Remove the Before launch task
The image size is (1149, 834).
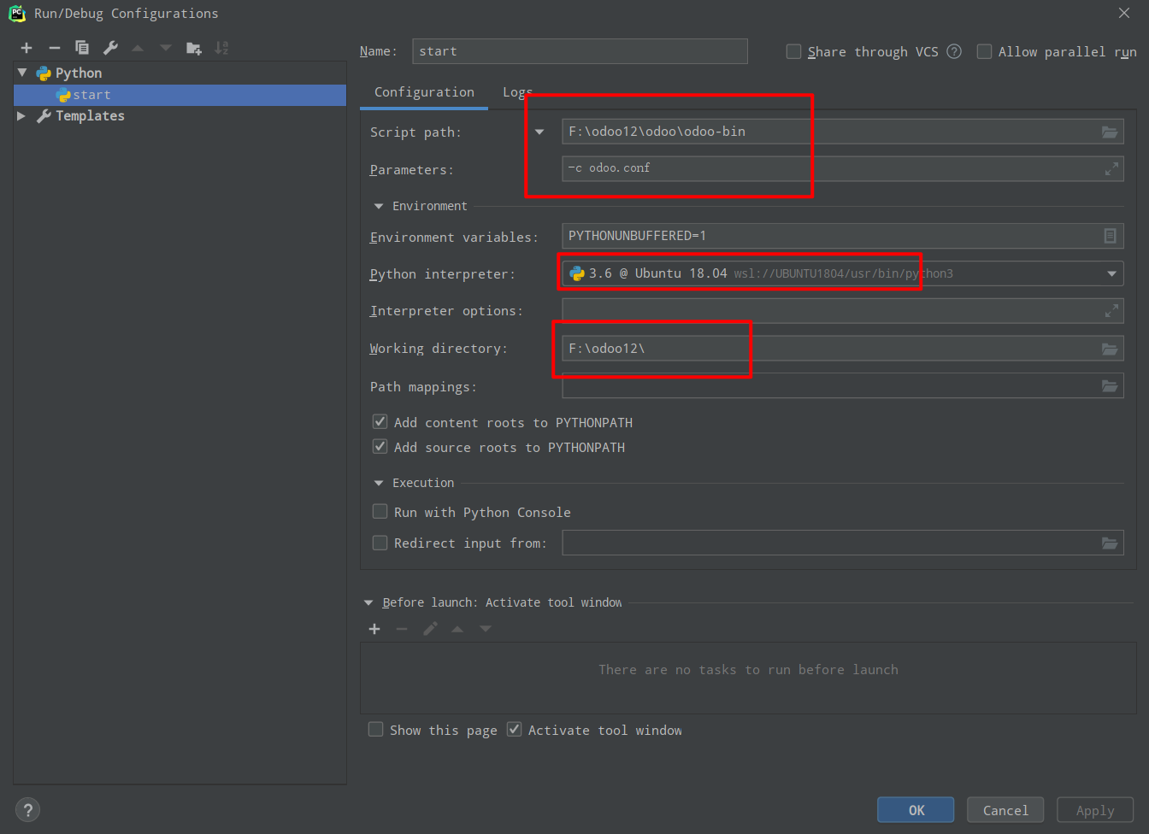tap(402, 629)
